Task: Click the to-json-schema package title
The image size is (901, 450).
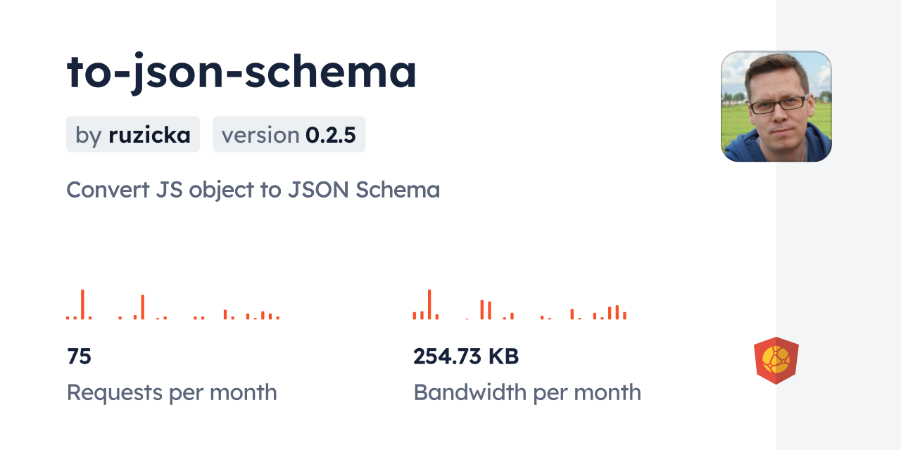Action: tap(241, 72)
